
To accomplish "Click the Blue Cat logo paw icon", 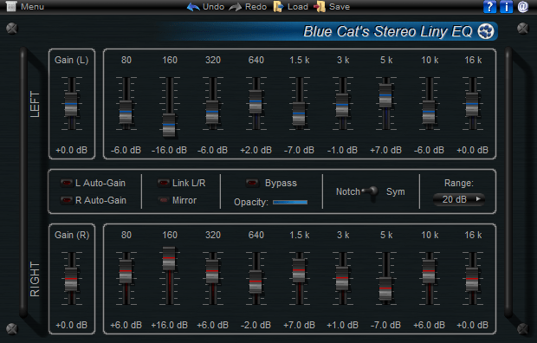I will click(486, 31).
